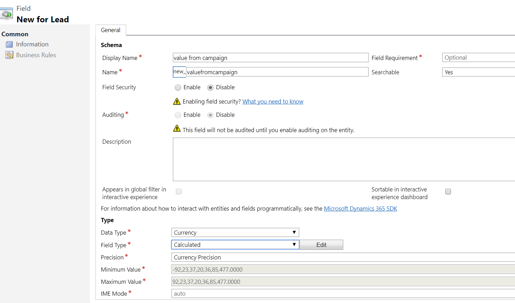Select Disable for Field Security
This screenshot has height=303, width=515.
[210, 88]
